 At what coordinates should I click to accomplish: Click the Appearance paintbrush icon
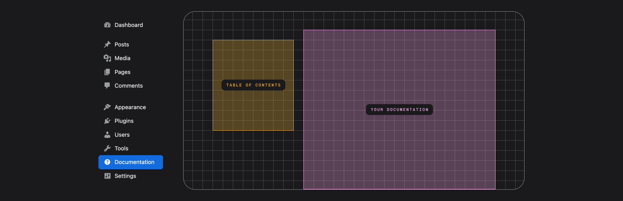coord(107,107)
